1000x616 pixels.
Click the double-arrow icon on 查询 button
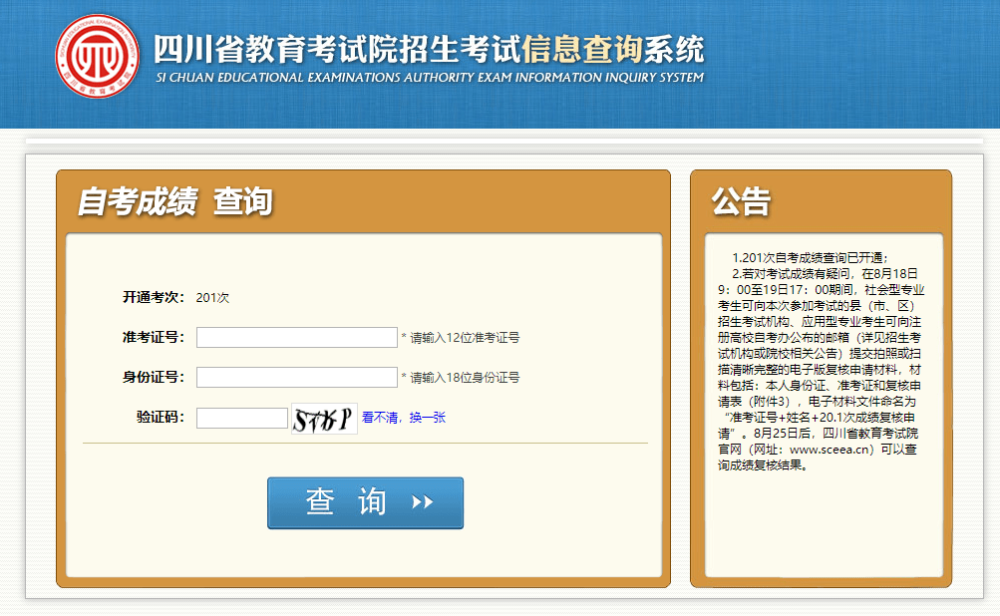point(423,502)
